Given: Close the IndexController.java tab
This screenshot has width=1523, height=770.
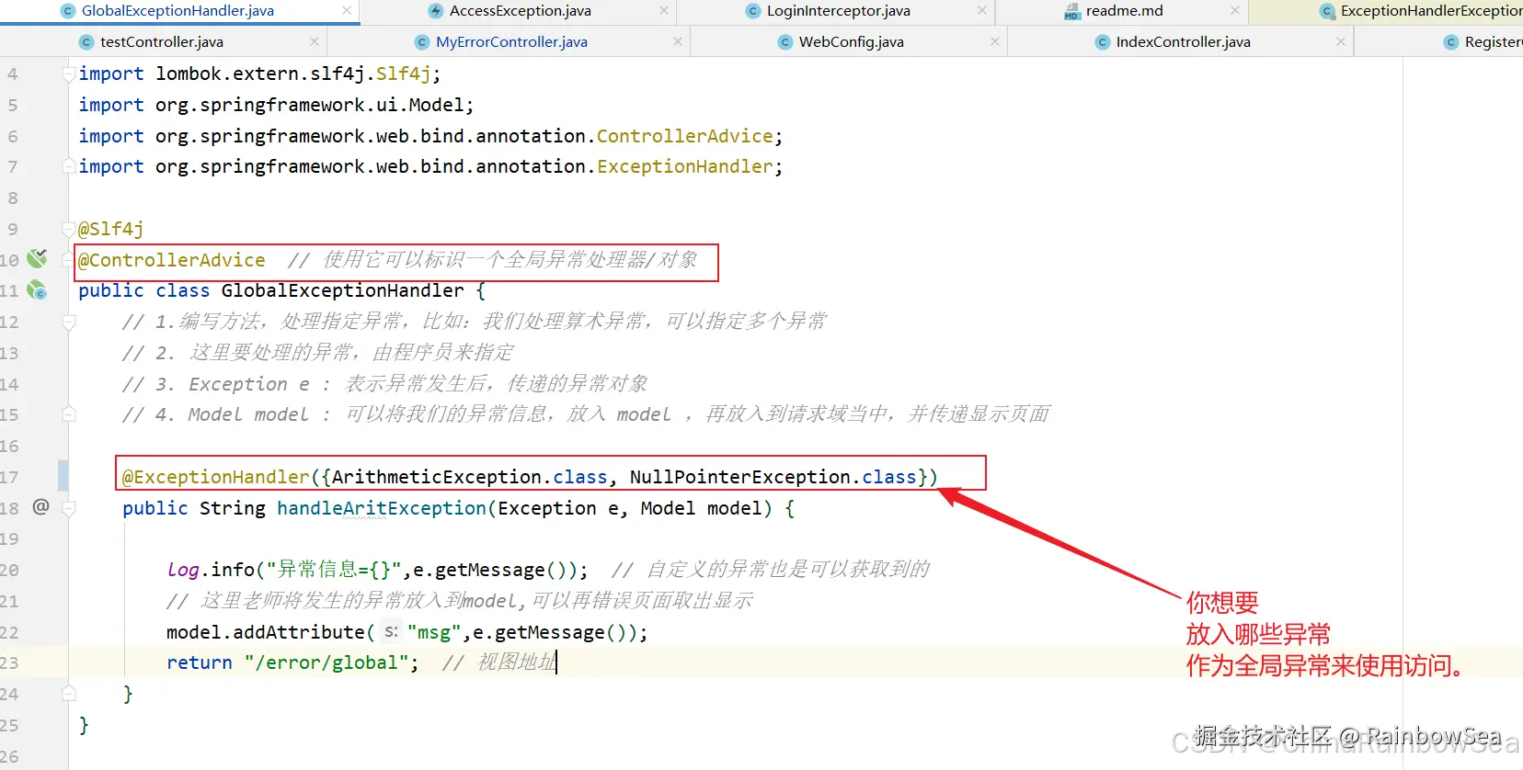Looking at the screenshot, I should click(1341, 42).
